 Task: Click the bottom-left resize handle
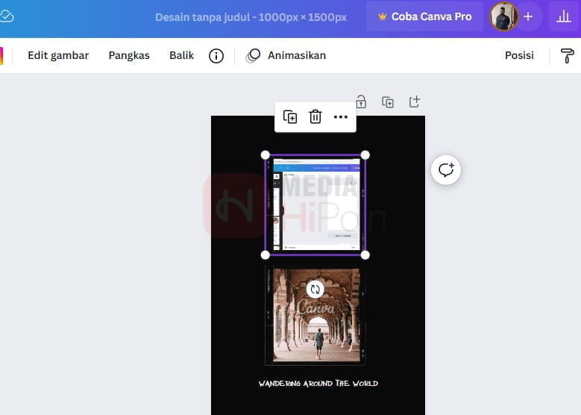(266, 255)
